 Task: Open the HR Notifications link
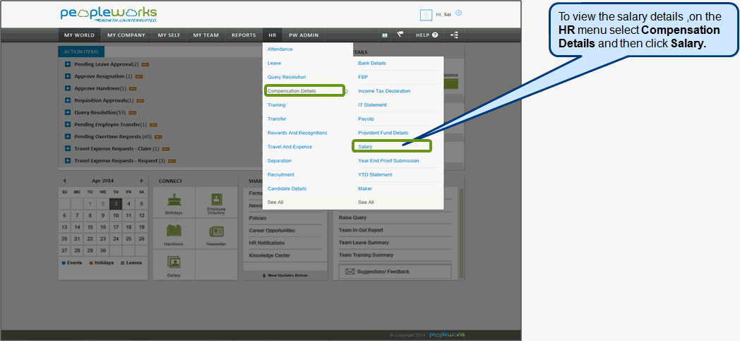267,243
